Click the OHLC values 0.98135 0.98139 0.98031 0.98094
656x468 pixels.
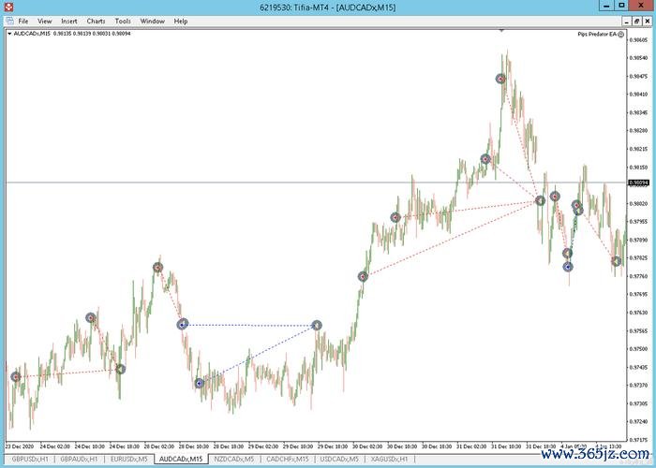coord(92,34)
